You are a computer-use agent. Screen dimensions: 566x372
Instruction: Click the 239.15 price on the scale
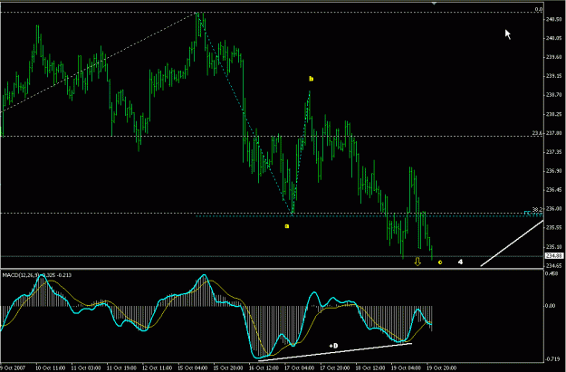[555, 76]
